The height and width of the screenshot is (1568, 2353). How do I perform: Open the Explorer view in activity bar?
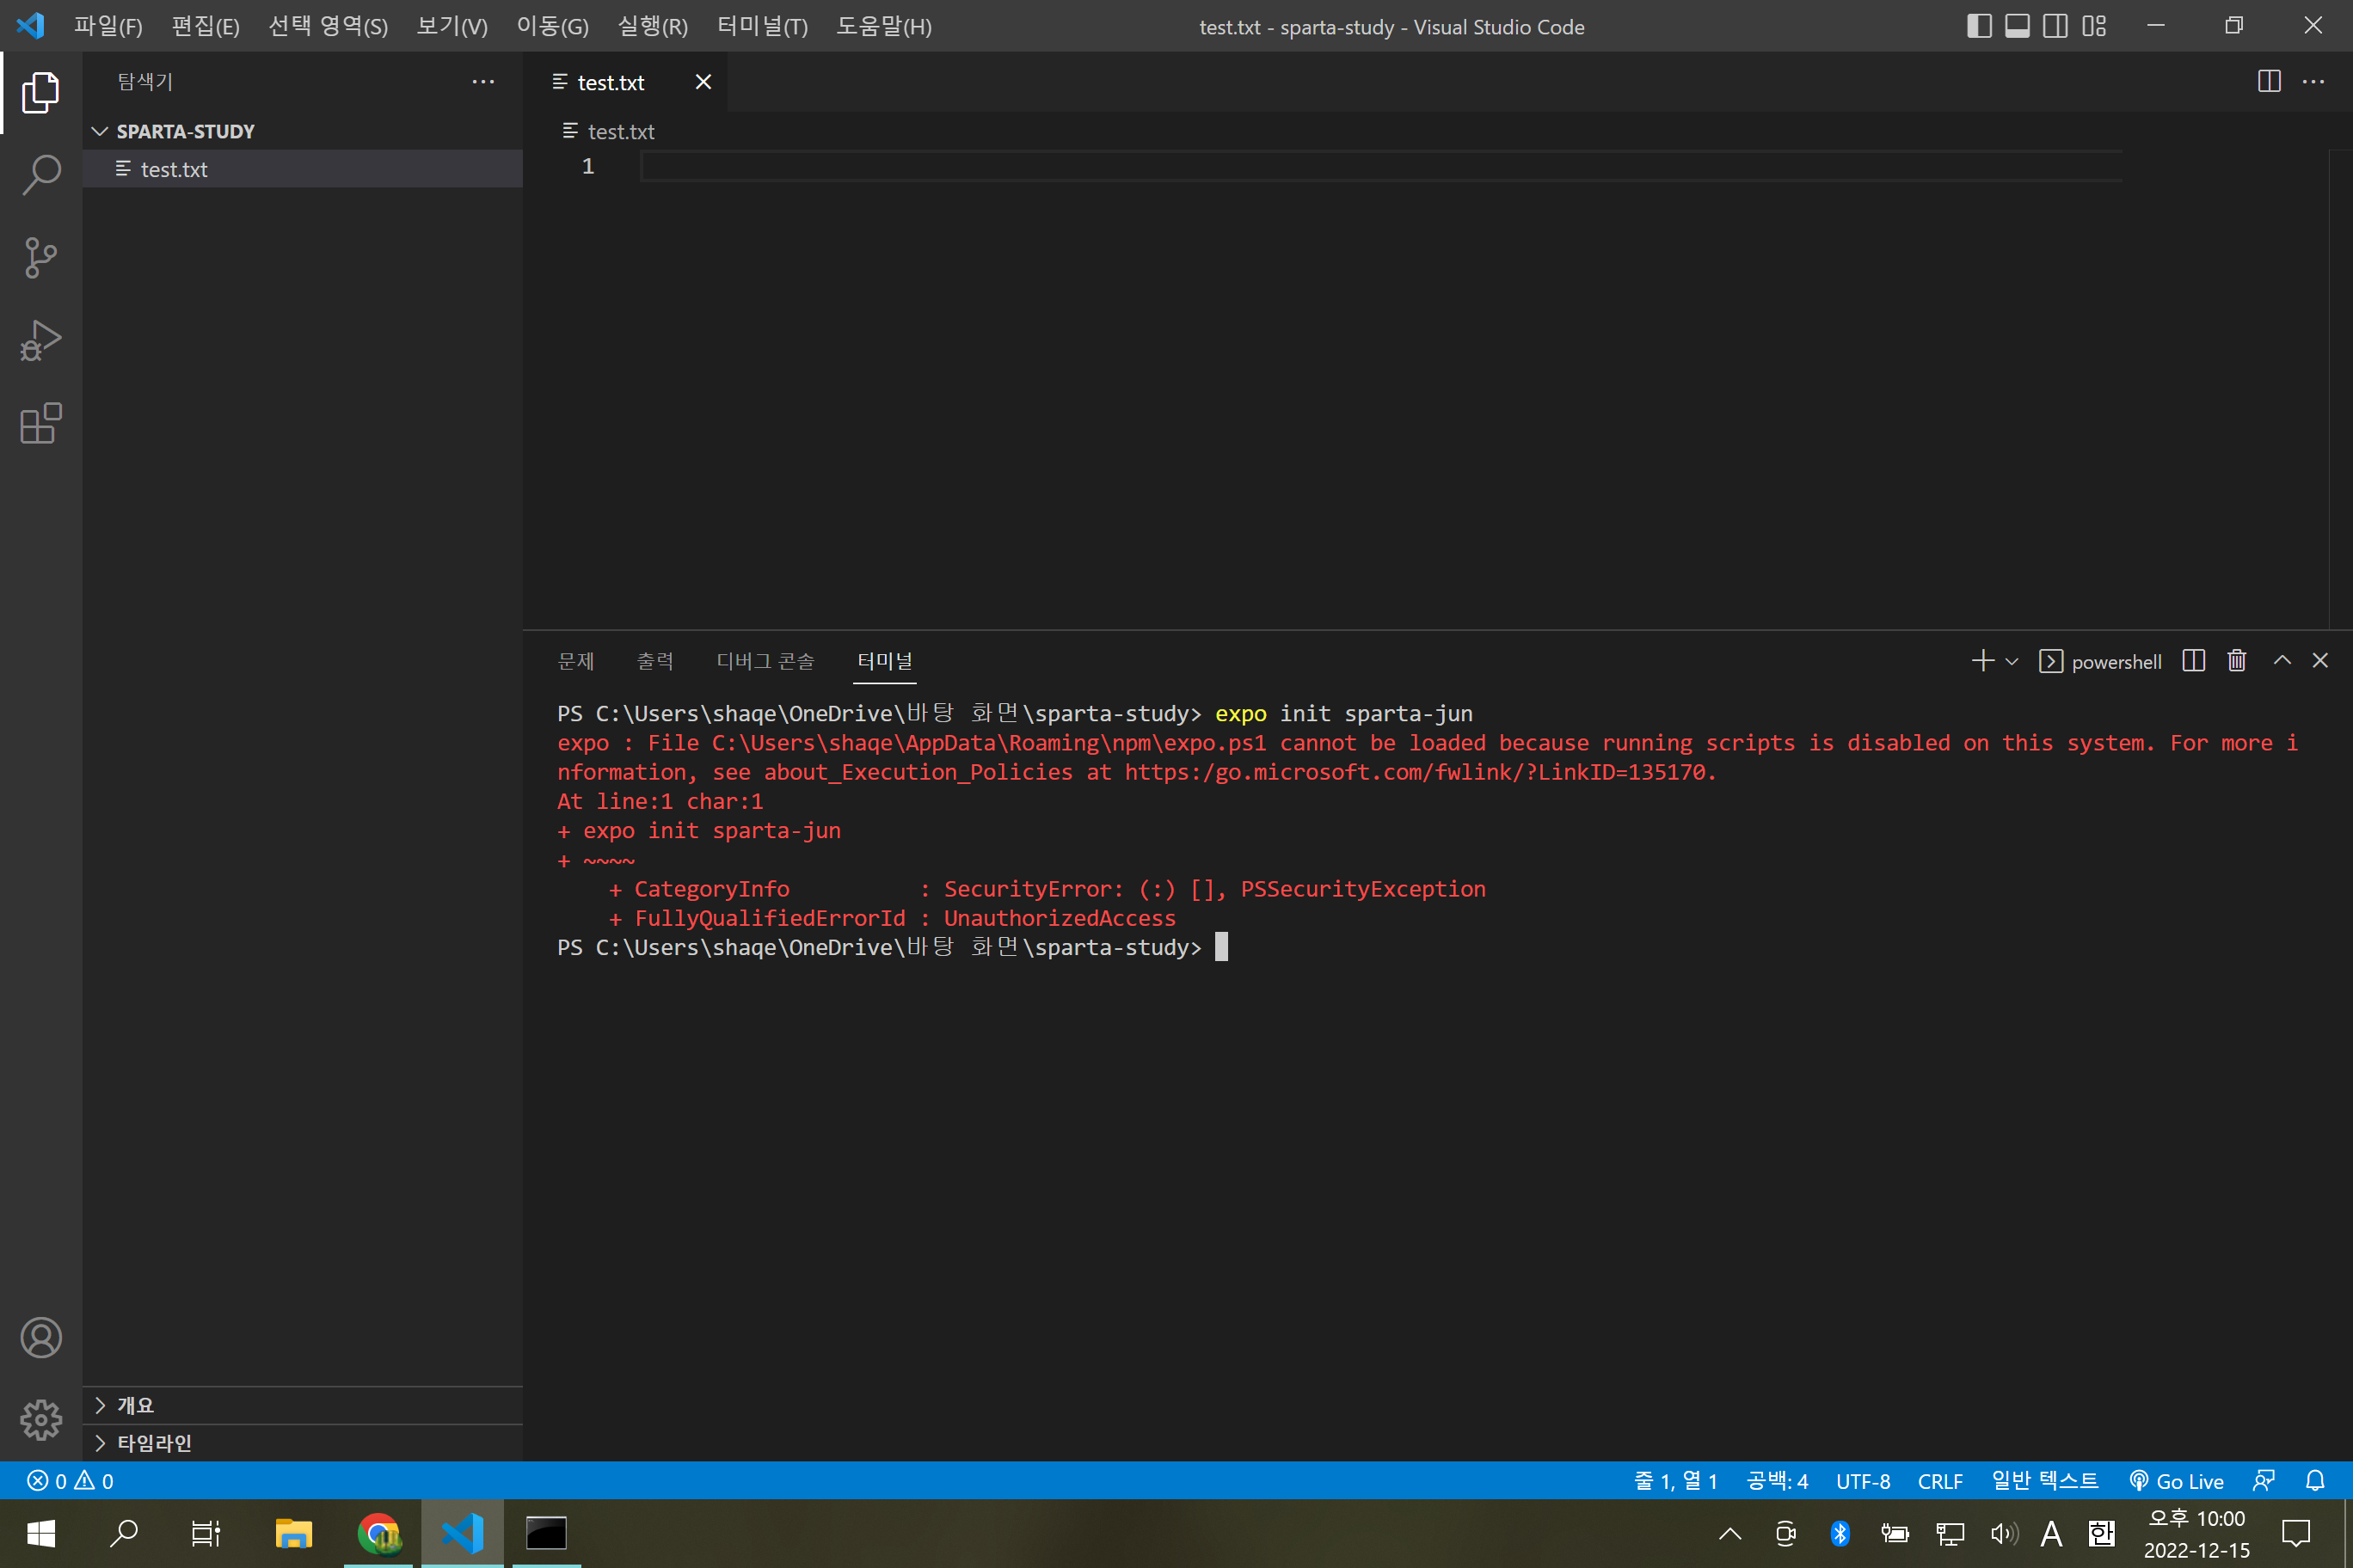[41, 93]
